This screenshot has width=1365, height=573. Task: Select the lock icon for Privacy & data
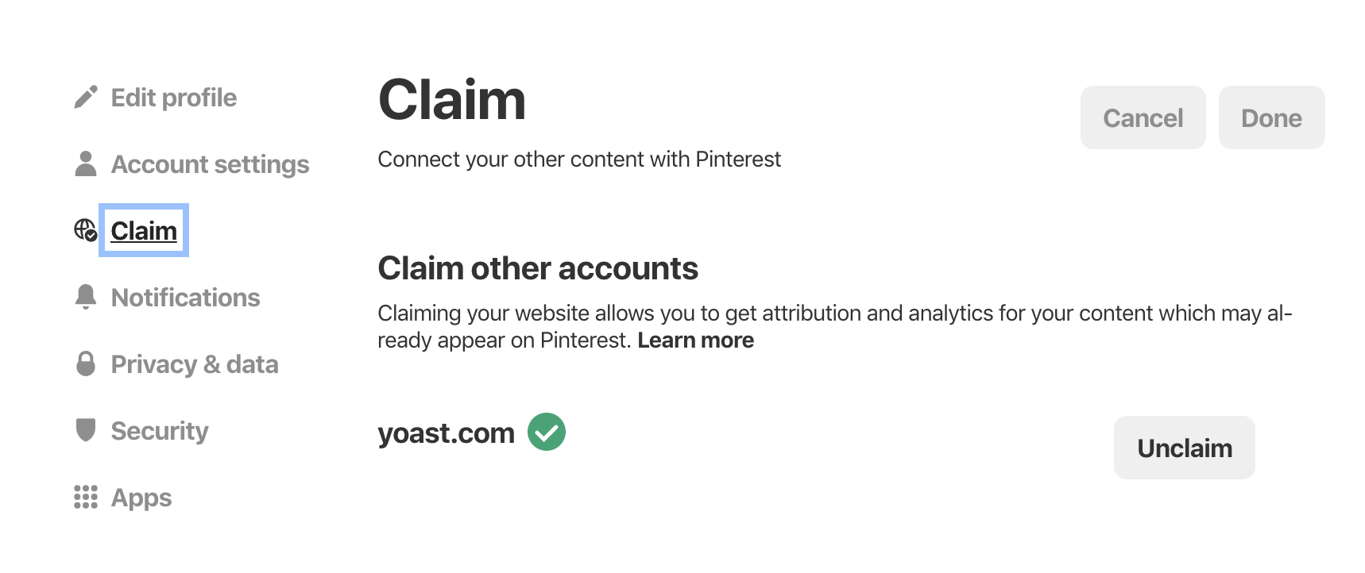tap(87, 363)
